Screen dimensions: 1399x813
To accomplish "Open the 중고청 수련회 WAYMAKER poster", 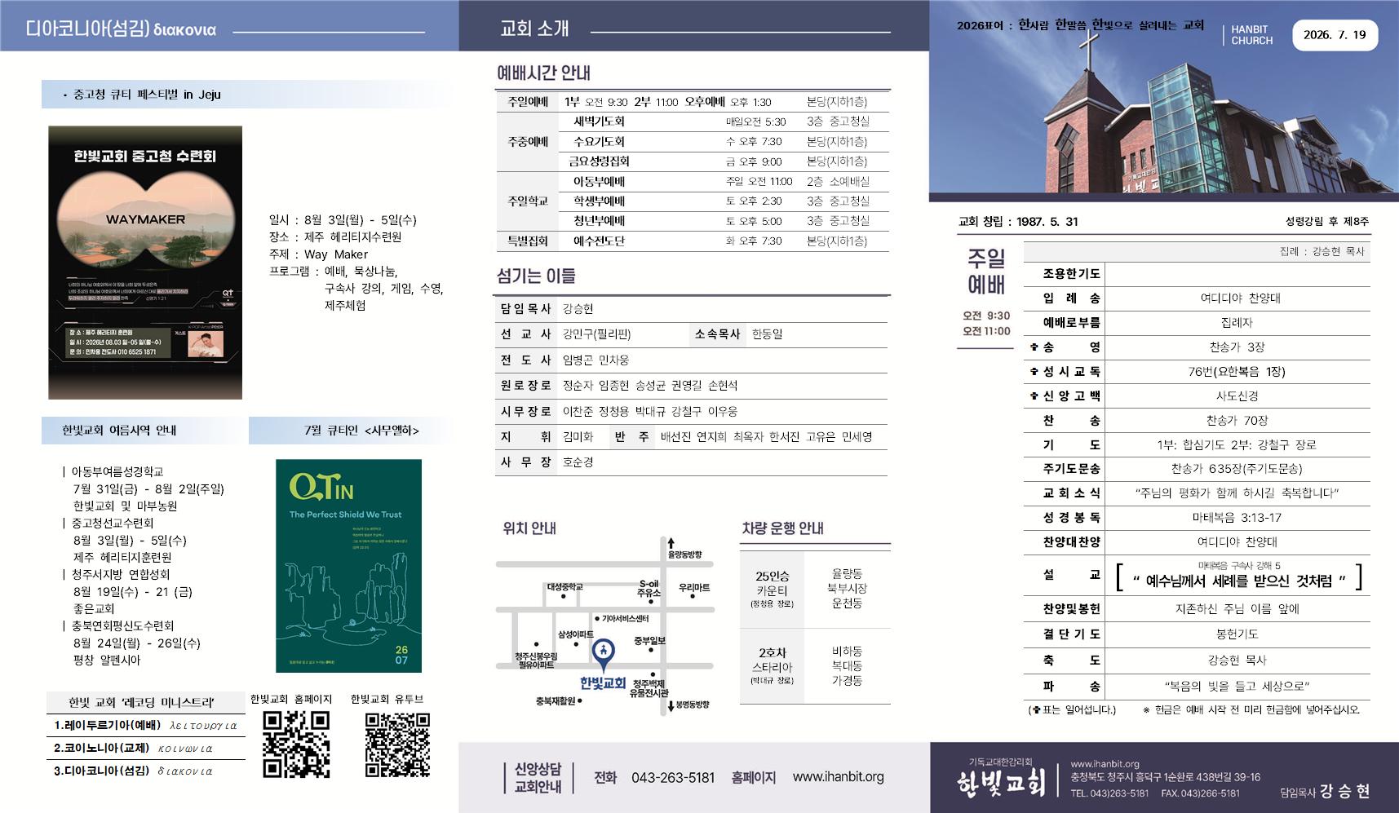I will 145,263.
